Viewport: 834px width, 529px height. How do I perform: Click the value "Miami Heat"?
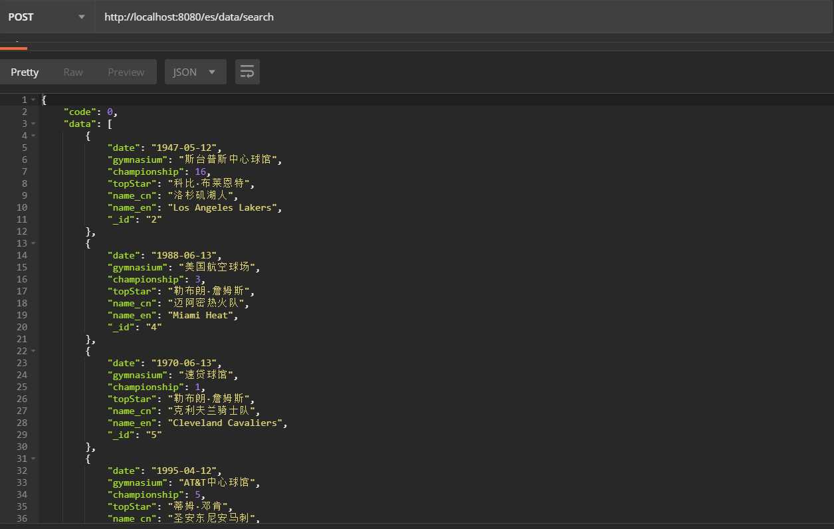coord(202,315)
